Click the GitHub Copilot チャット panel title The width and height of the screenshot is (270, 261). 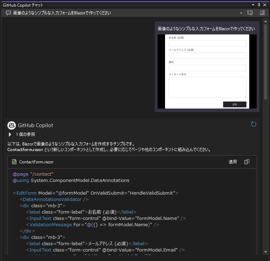pos(23,5)
